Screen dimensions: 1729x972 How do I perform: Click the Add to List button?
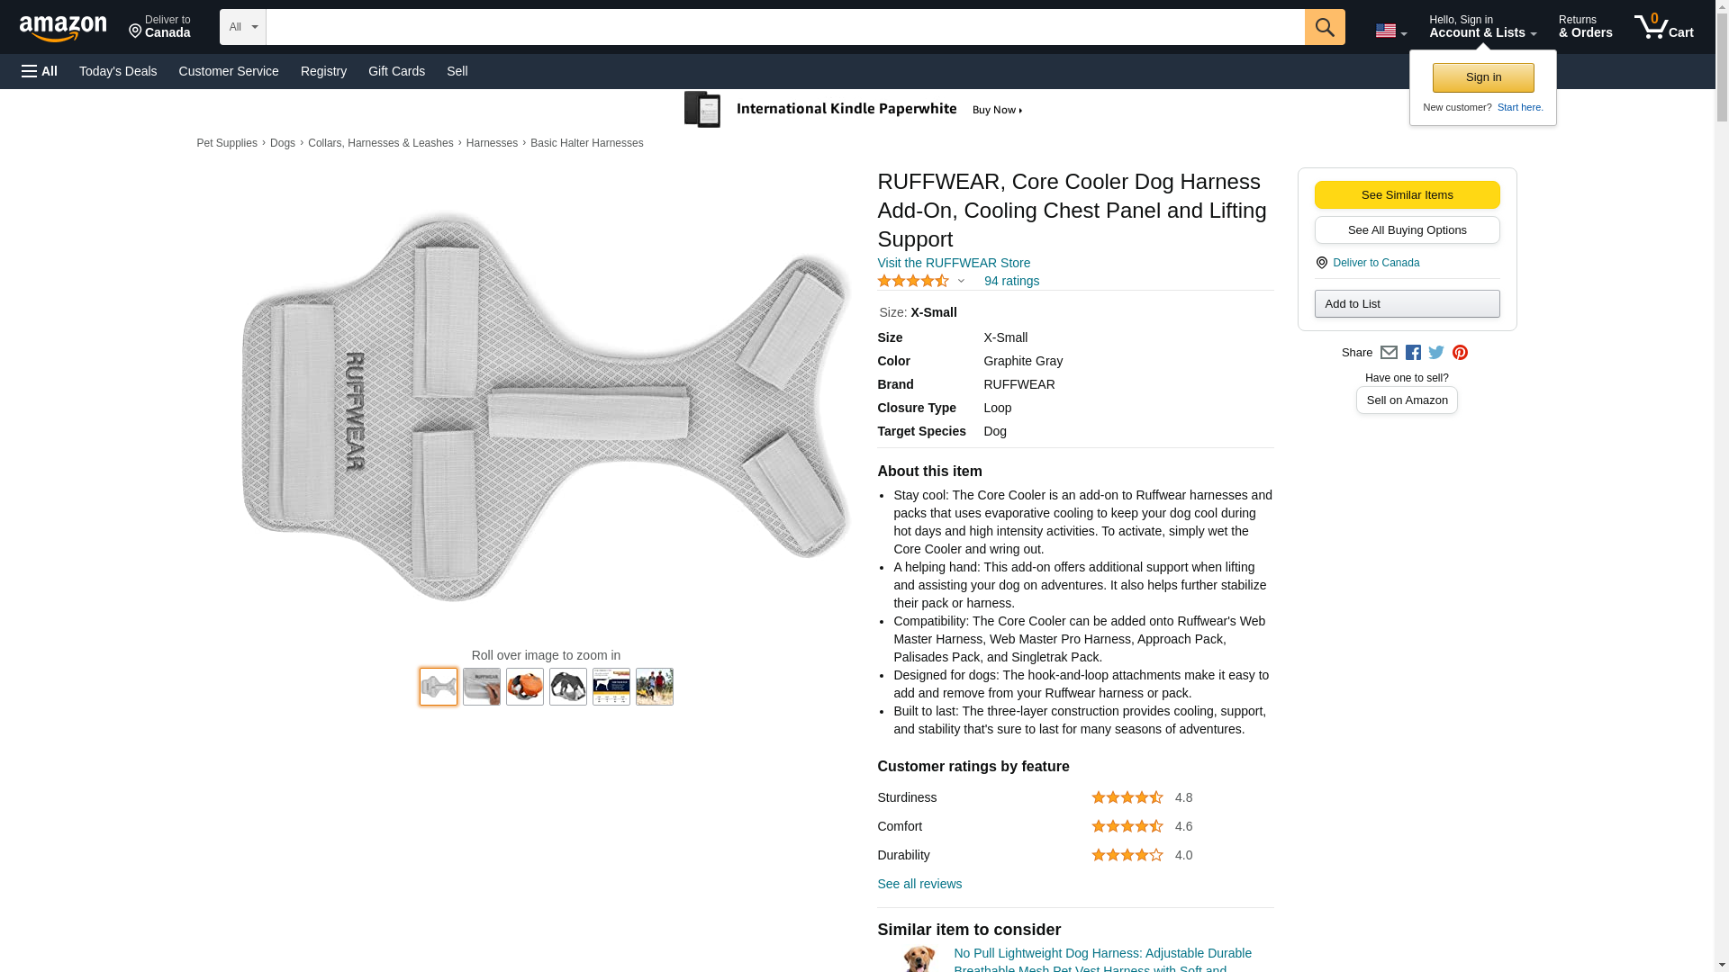(1407, 304)
